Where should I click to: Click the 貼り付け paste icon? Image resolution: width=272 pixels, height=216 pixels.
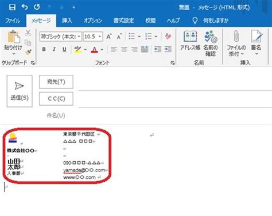click(x=13, y=37)
